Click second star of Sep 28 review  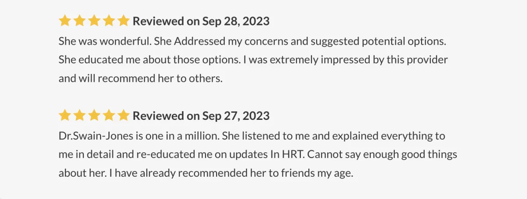[x=79, y=21]
